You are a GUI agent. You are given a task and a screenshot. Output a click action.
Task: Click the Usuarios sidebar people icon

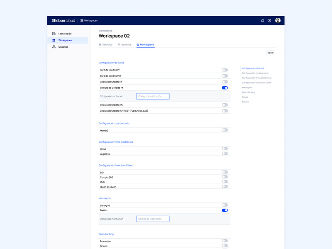(x=54, y=47)
